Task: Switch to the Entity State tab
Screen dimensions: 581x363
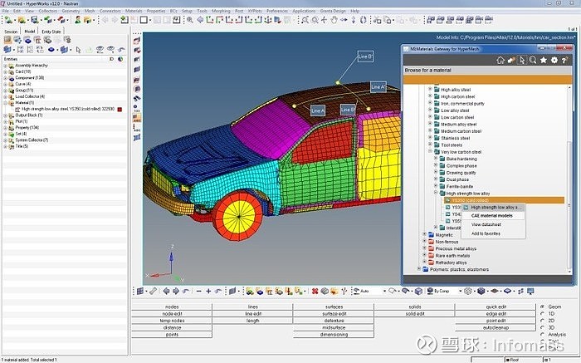Action: [x=51, y=31]
